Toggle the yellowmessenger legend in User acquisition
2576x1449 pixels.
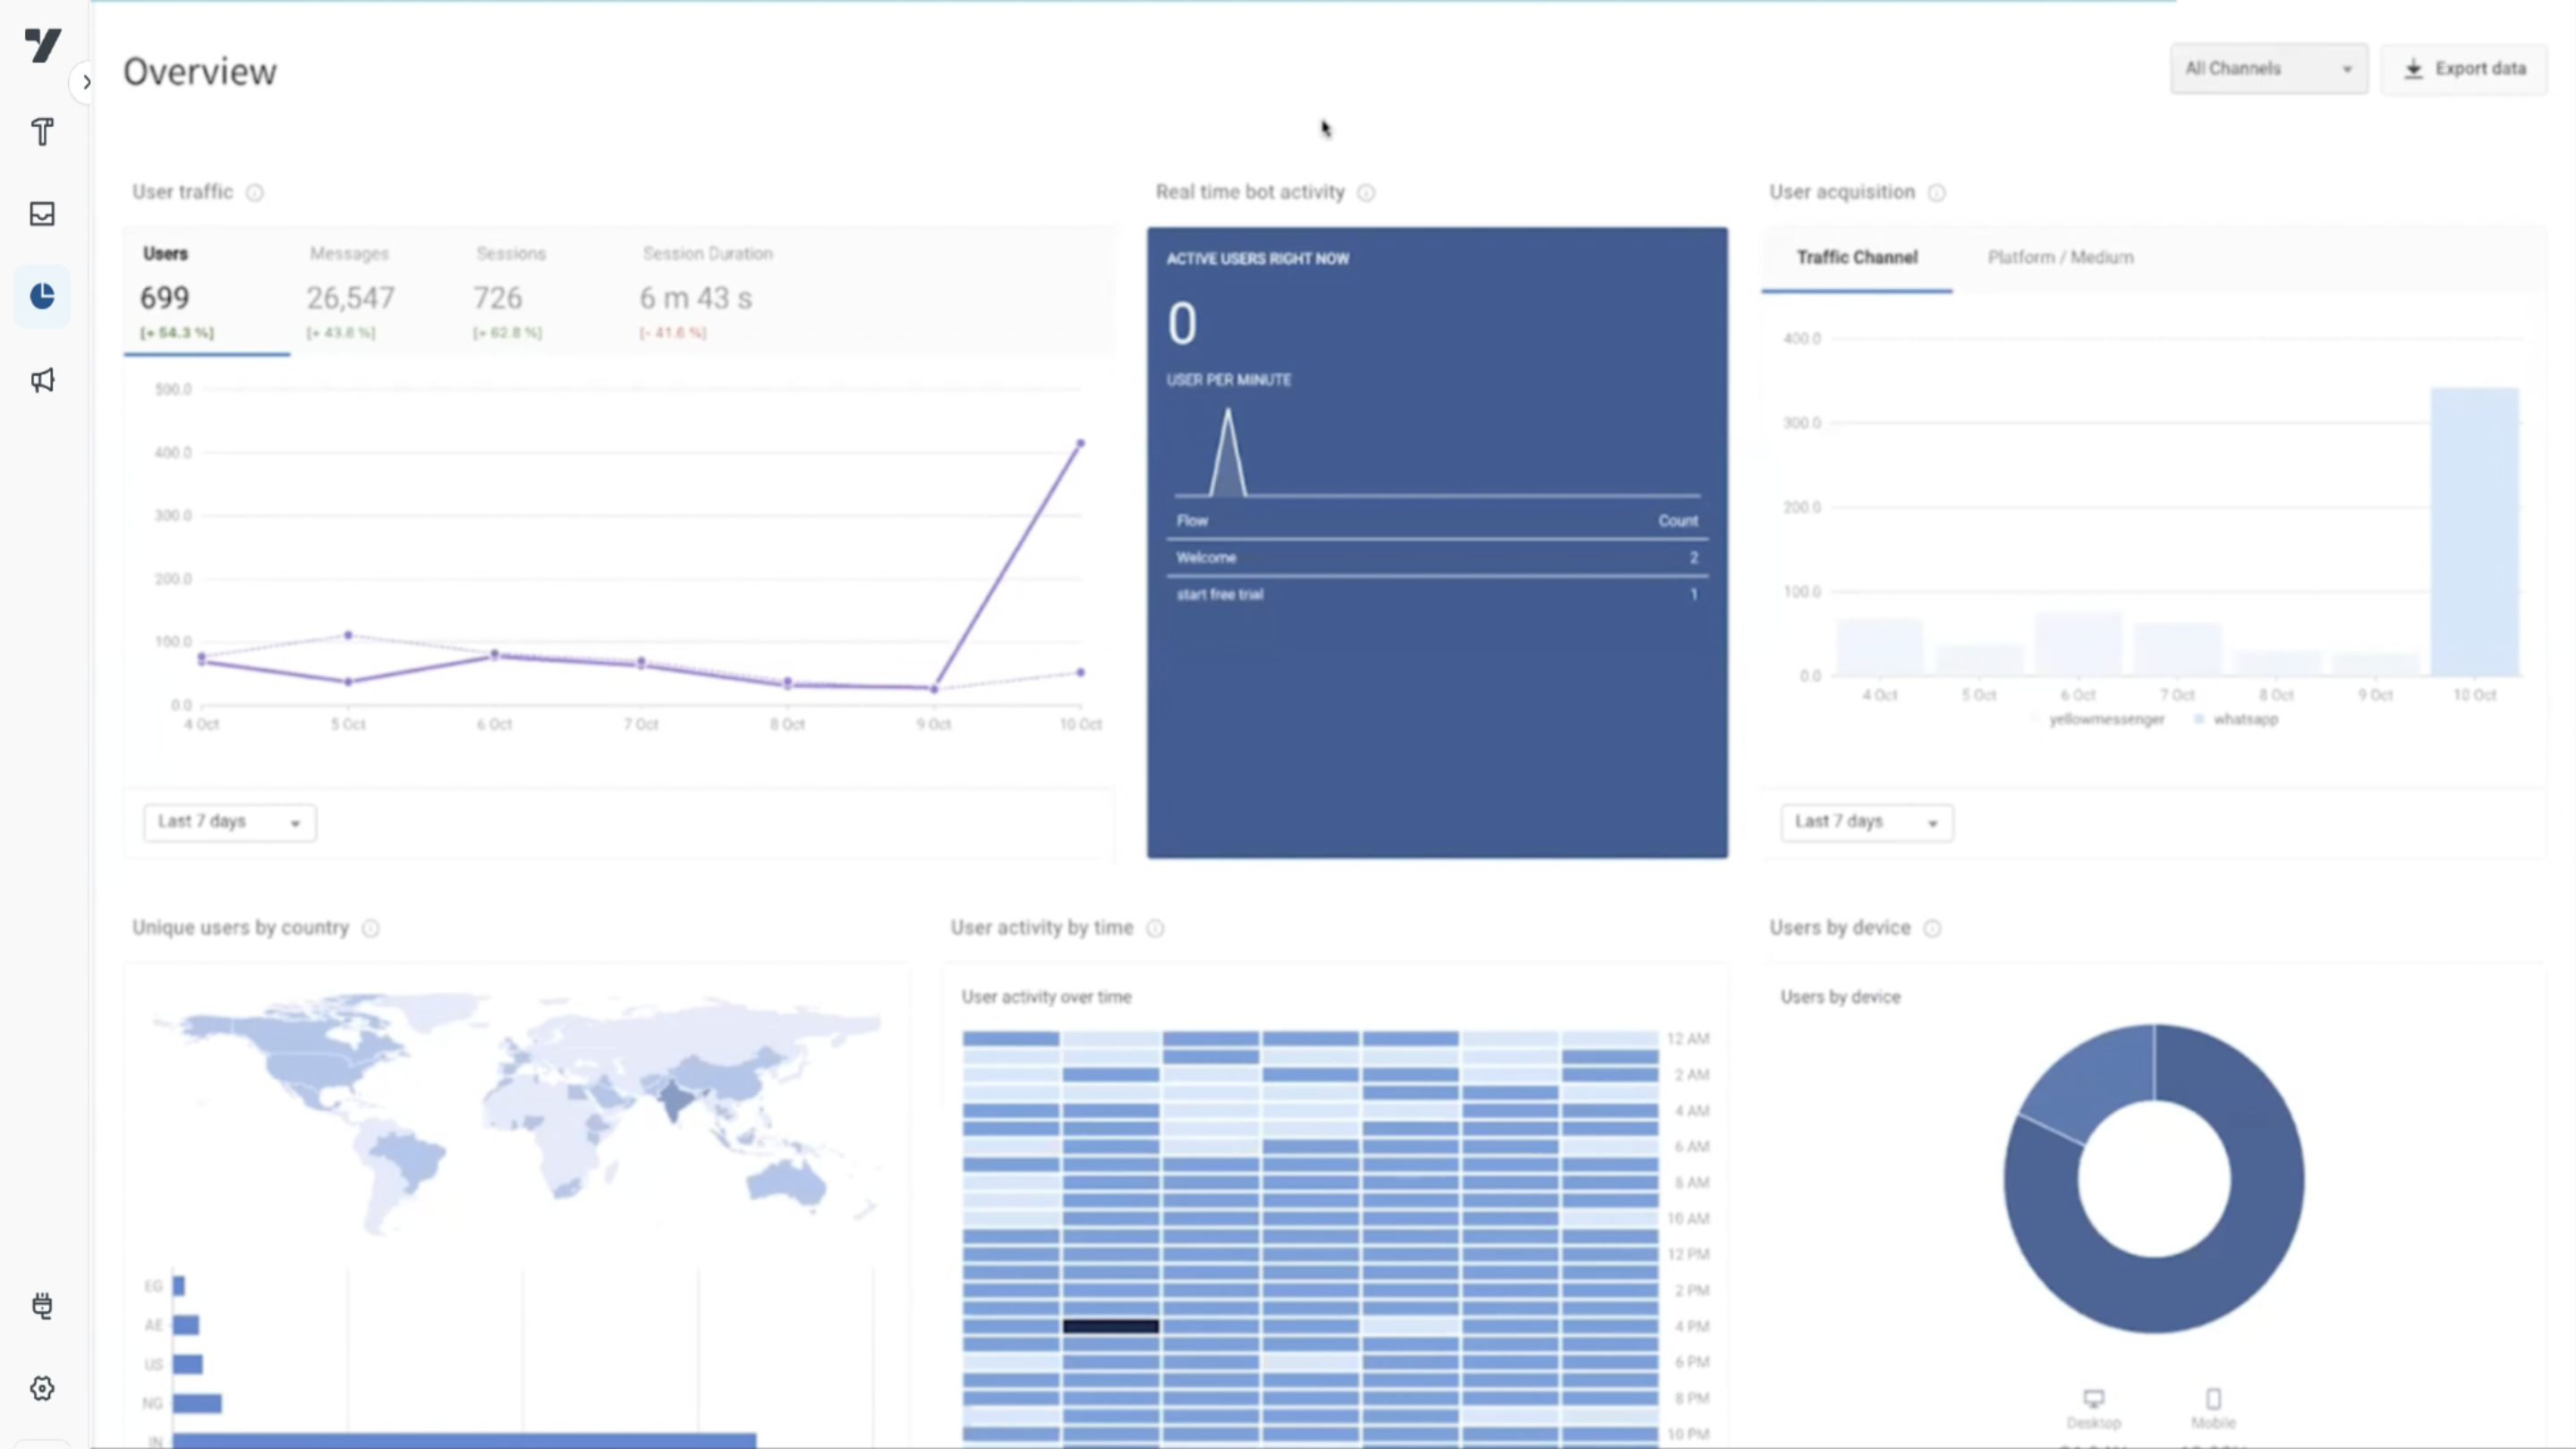pos(2107,719)
